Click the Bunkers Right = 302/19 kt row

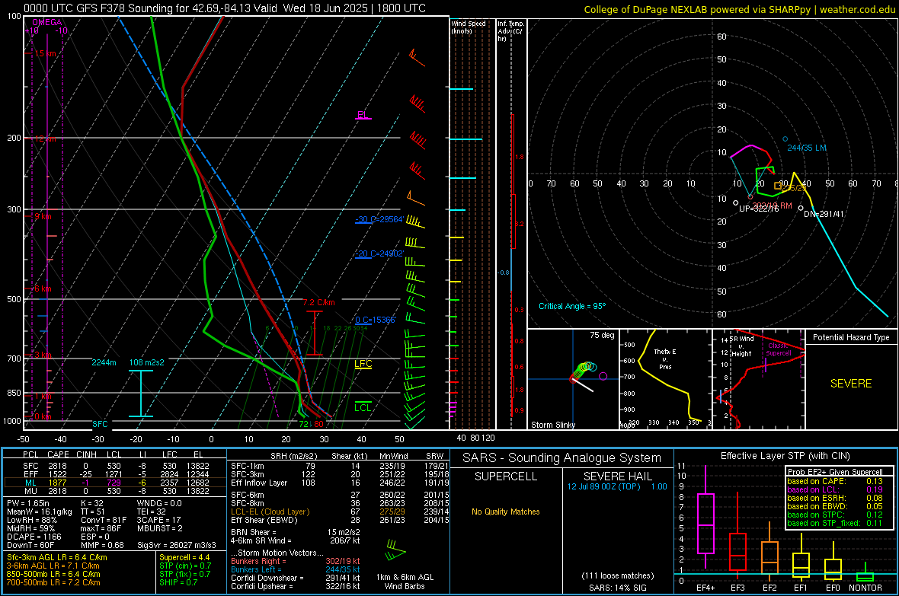tap(296, 561)
